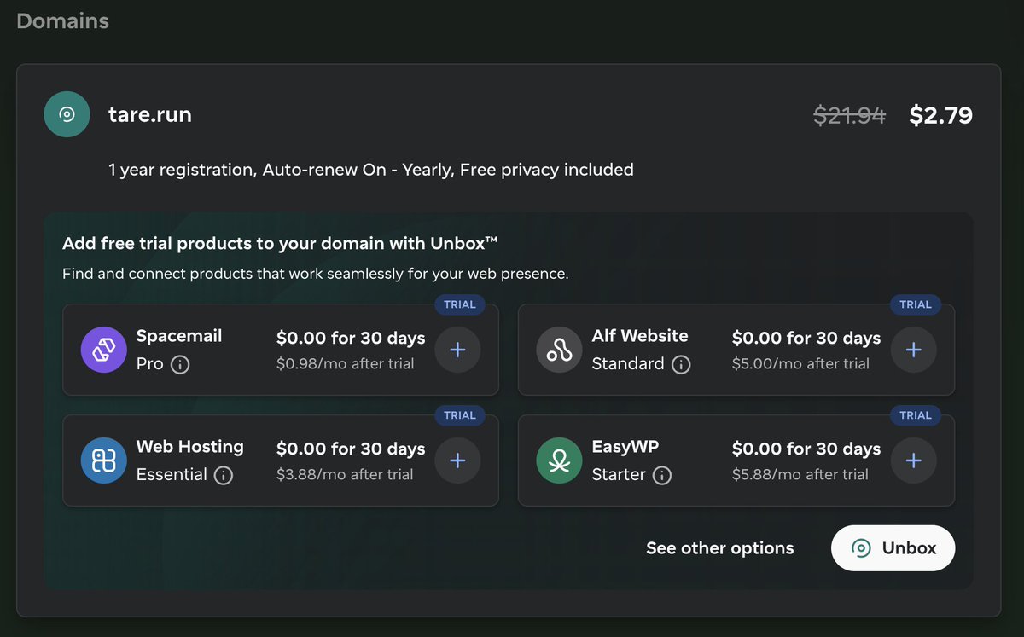Add Spacemail trial with plus button
The width and height of the screenshot is (1024, 637).
pos(458,350)
